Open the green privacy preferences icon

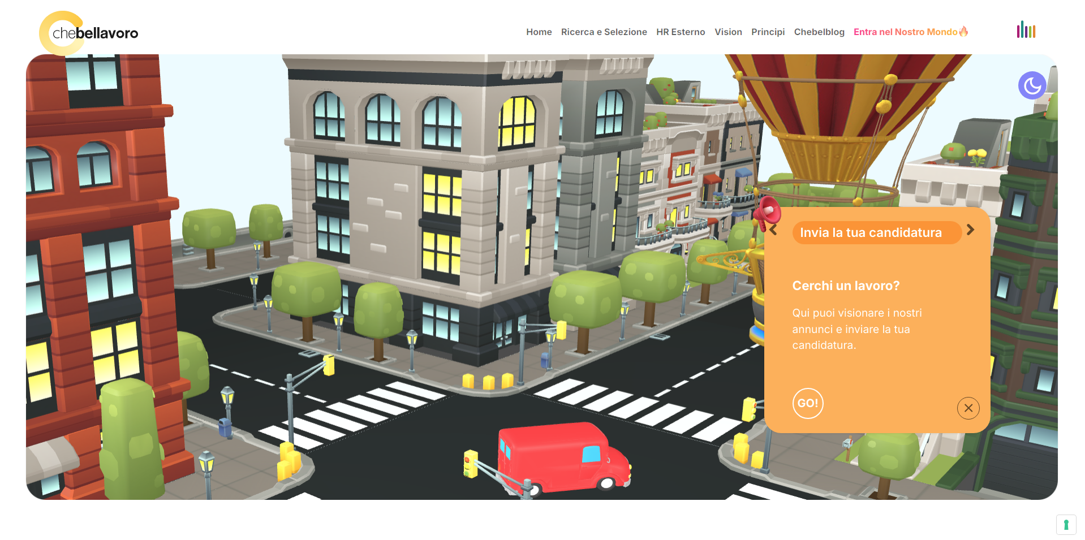[x=1066, y=525]
